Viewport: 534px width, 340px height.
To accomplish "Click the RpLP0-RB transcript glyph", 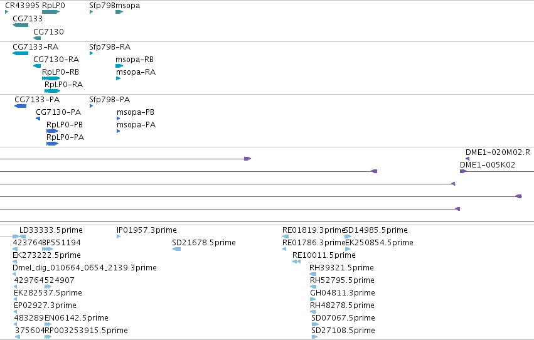I will tap(51, 78).
